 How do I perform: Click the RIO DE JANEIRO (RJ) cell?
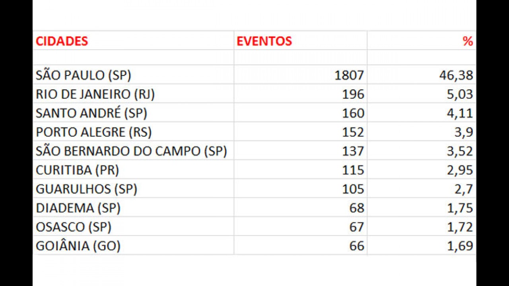coord(133,94)
